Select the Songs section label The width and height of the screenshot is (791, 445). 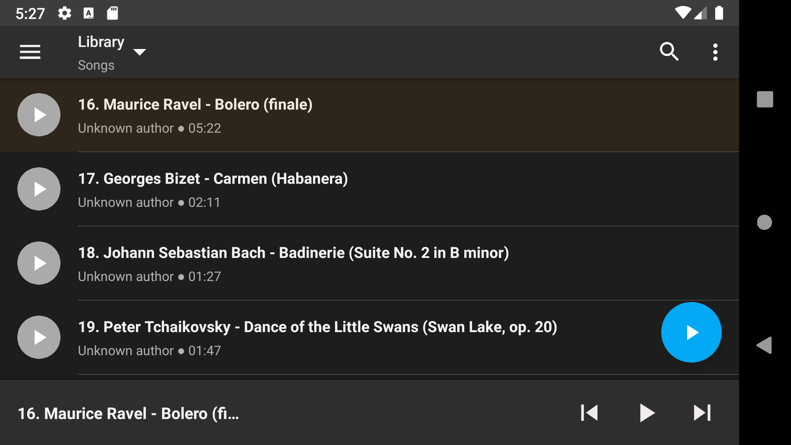96,65
